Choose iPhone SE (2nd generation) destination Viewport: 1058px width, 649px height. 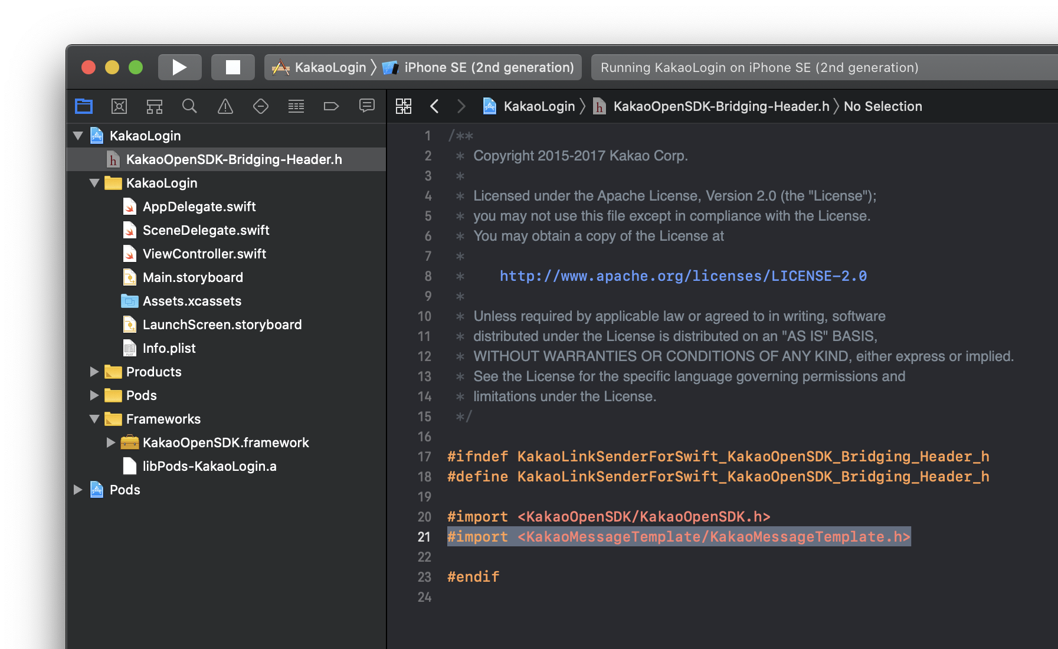[479, 67]
